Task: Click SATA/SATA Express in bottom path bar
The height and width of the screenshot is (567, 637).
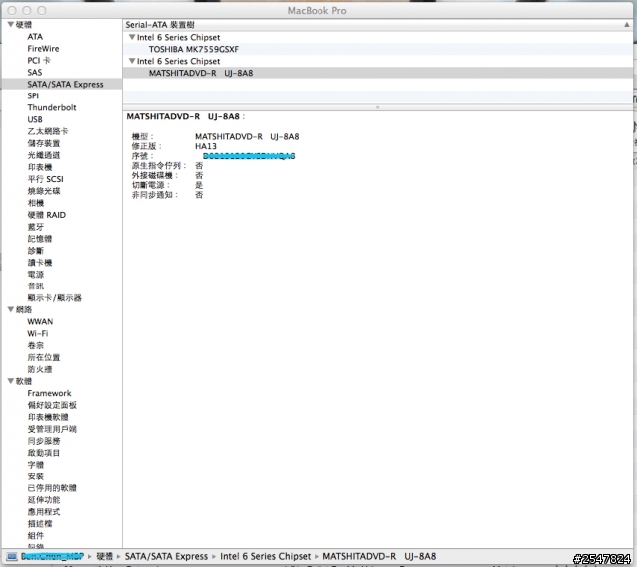Action: coord(166,556)
